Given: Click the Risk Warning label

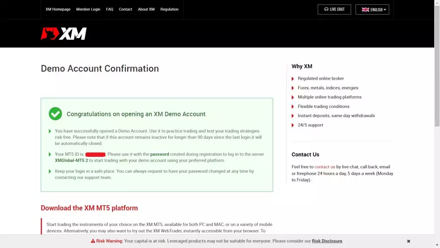Looking at the screenshot, I should 110,241.
